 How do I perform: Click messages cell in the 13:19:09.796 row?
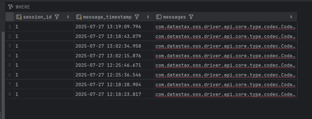point(226,26)
